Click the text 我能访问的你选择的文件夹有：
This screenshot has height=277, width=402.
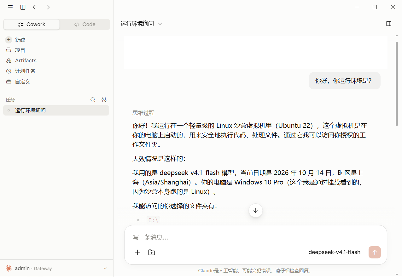pyautogui.click(x=175, y=206)
